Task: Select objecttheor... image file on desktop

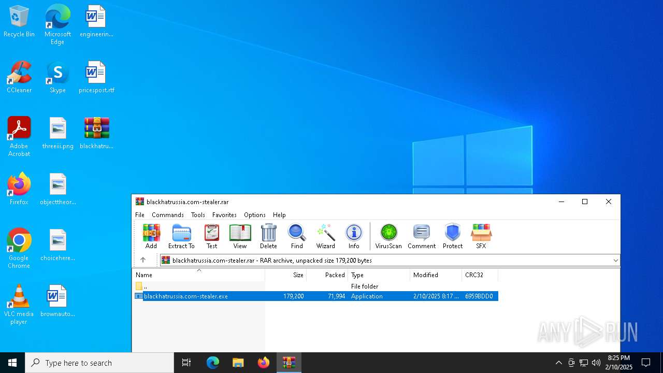Action: [x=58, y=190]
